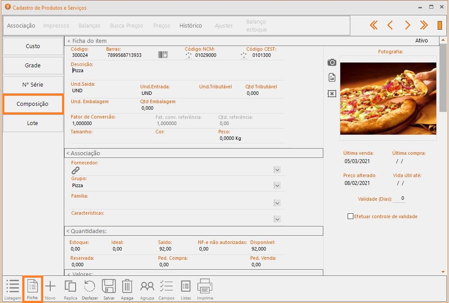This screenshot has width=449, height=303.
Task: Click the Fator de Conversão value 1,000000
Action: (82, 123)
